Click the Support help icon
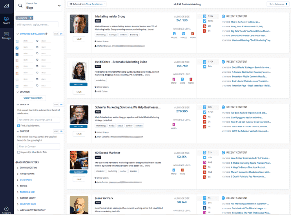The height and width of the screenshot is (215, 291). (x=6, y=210)
